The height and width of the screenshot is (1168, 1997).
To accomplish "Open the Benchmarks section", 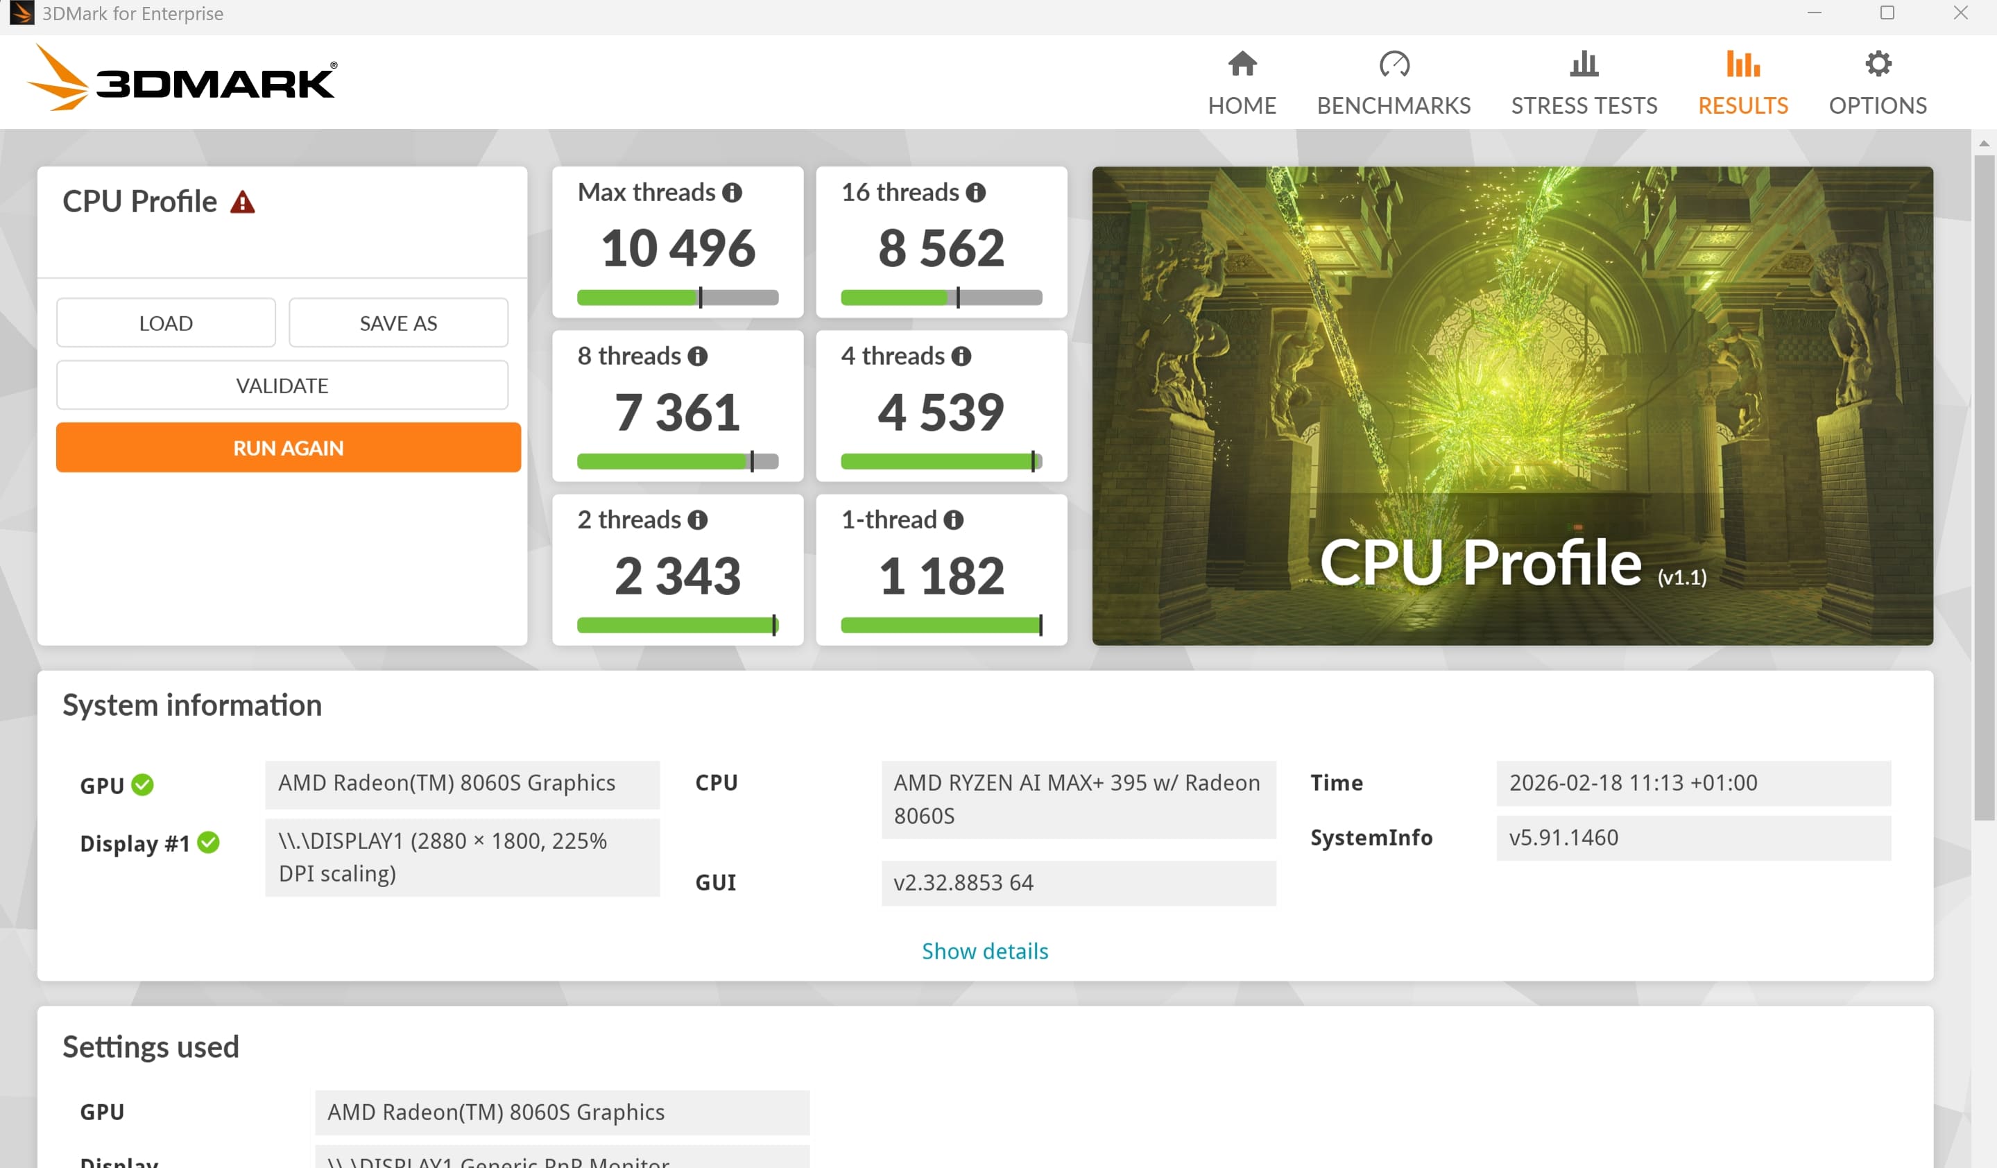I will click(1393, 83).
